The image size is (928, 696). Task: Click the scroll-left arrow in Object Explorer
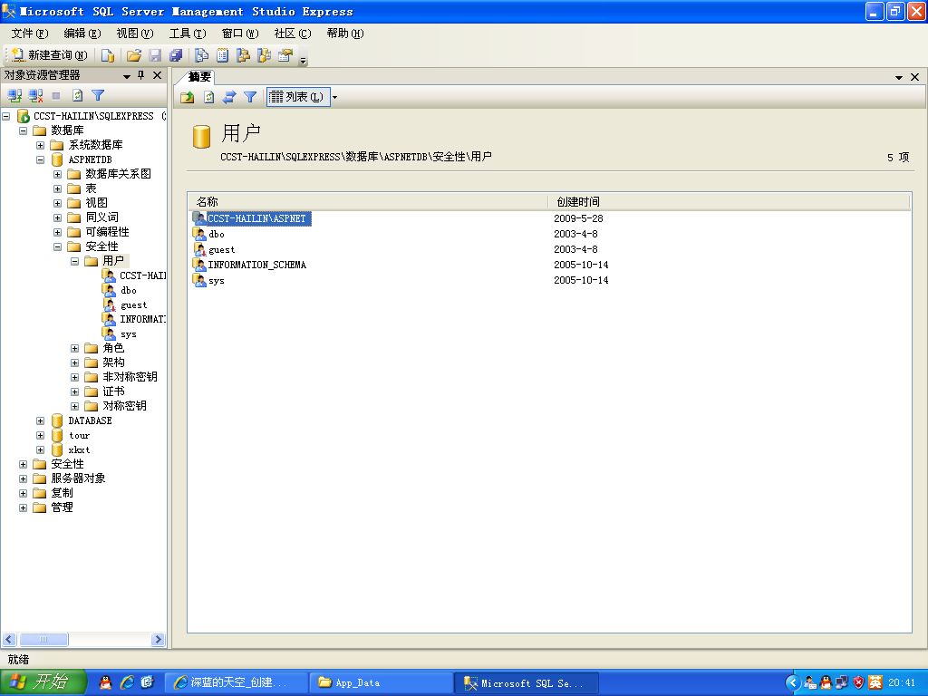(x=9, y=639)
